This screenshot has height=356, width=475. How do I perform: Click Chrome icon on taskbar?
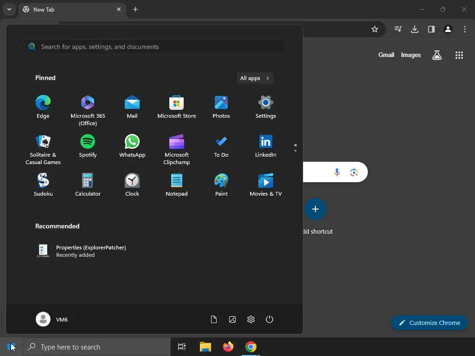pos(251,347)
